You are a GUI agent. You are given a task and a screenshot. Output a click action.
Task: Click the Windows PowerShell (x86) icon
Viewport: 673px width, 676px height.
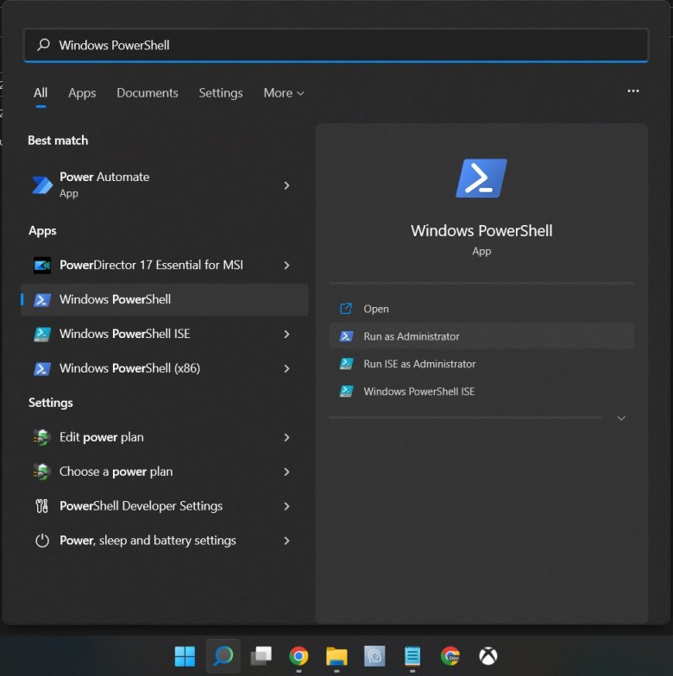pyautogui.click(x=42, y=369)
